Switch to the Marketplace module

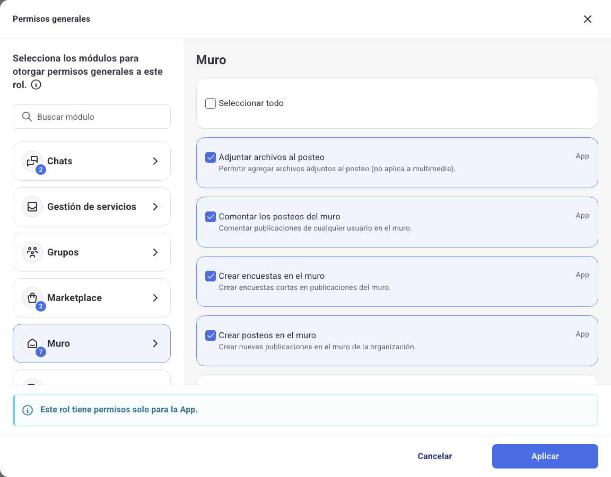click(x=92, y=297)
